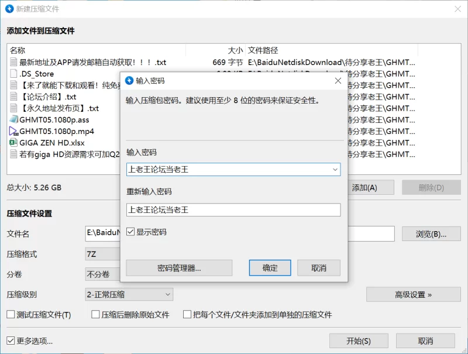Click the file icon beside 若有giga HD资源 row

coord(13,154)
